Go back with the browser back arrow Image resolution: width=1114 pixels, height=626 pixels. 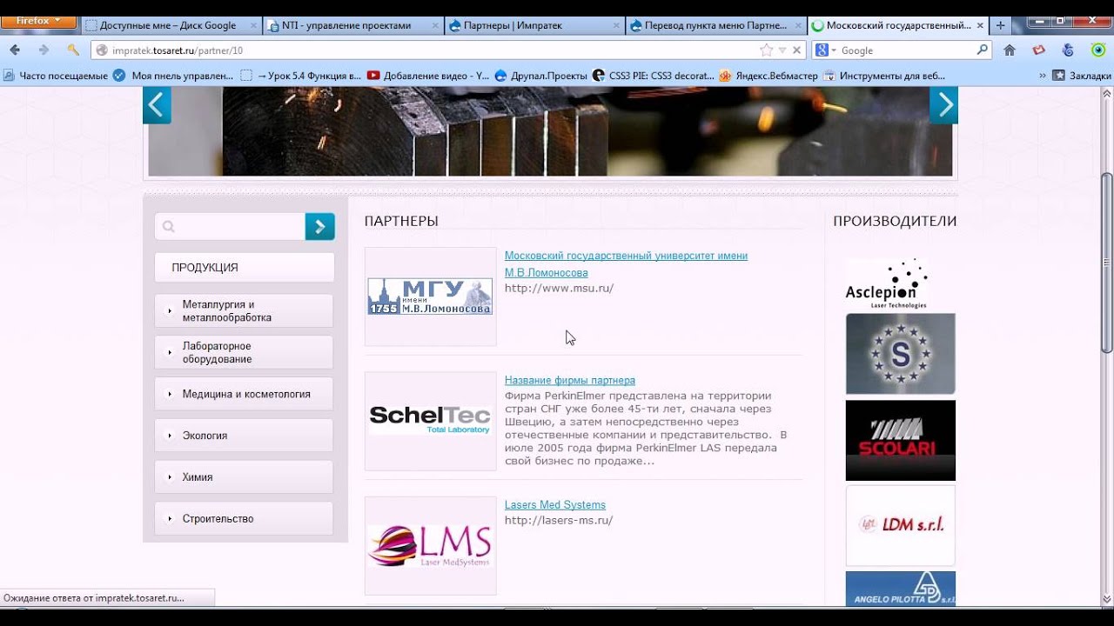15,50
